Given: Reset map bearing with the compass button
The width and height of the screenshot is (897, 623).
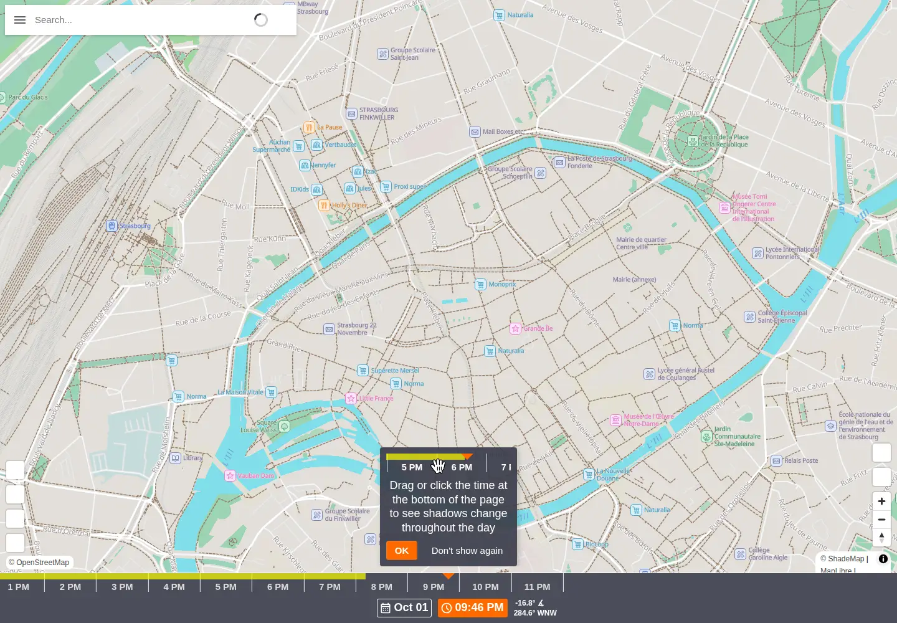Looking at the screenshot, I should pos(881,537).
